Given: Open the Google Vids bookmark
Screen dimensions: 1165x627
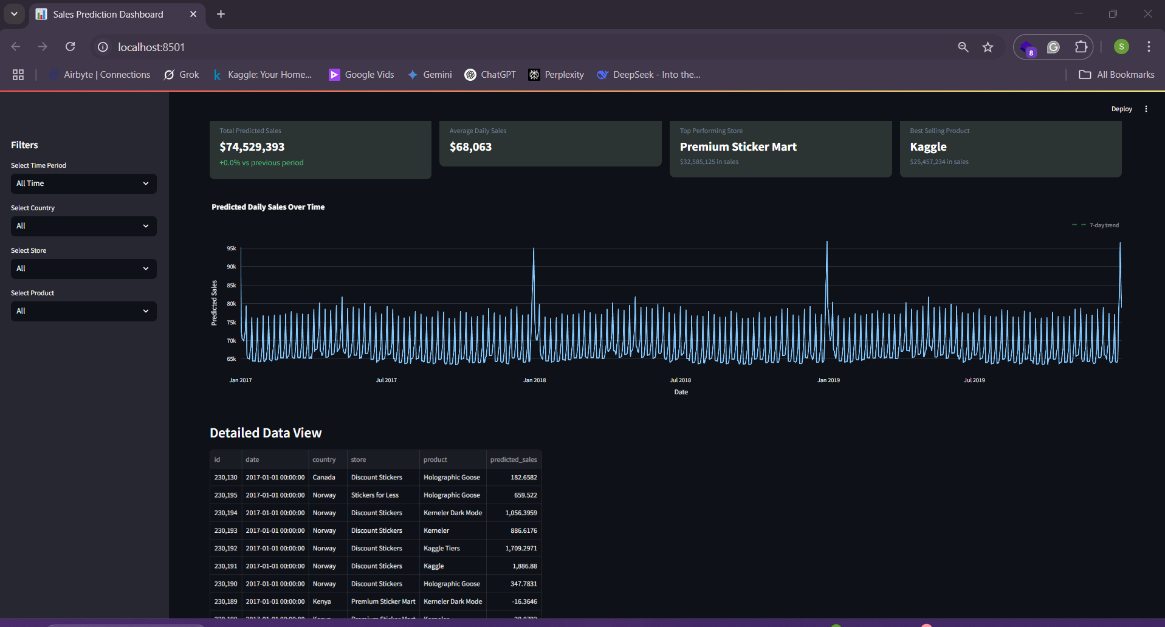Looking at the screenshot, I should pos(362,75).
